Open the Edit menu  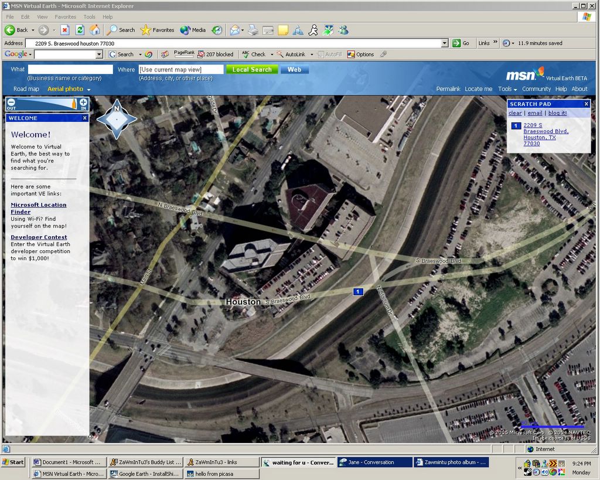click(25, 17)
